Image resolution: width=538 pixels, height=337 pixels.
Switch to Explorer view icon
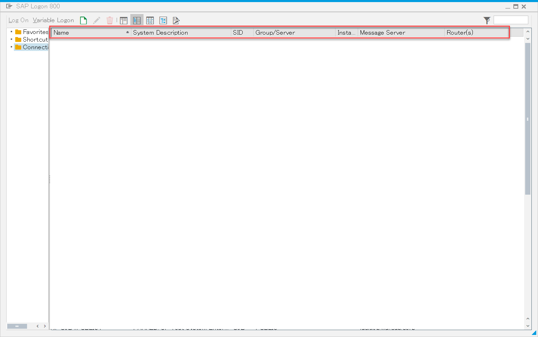124,20
